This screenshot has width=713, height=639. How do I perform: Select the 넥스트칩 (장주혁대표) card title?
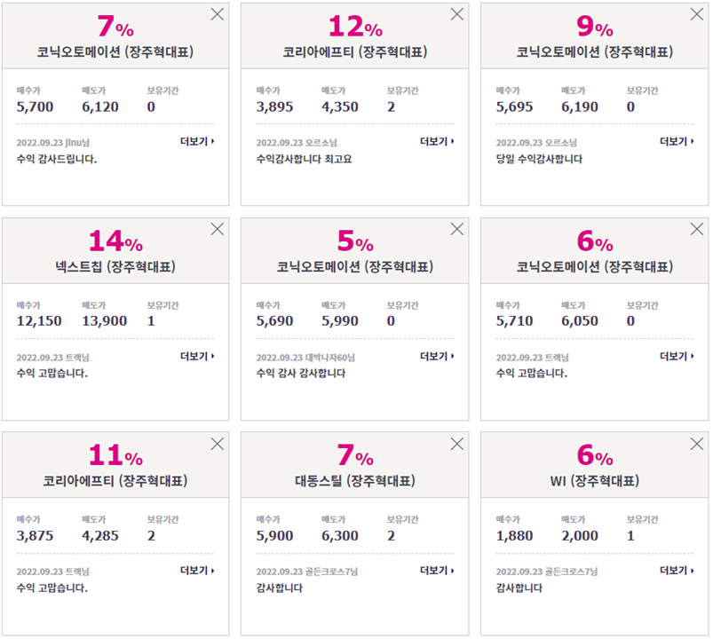(x=115, y=266)
